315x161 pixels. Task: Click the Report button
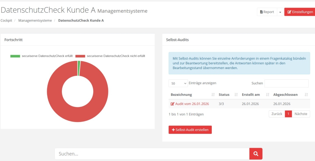267,12
